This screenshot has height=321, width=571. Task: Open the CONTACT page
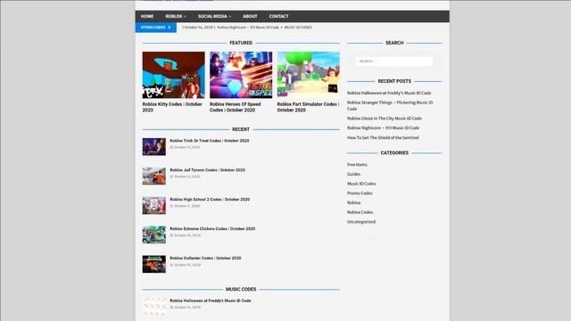(x=278, y=16)
